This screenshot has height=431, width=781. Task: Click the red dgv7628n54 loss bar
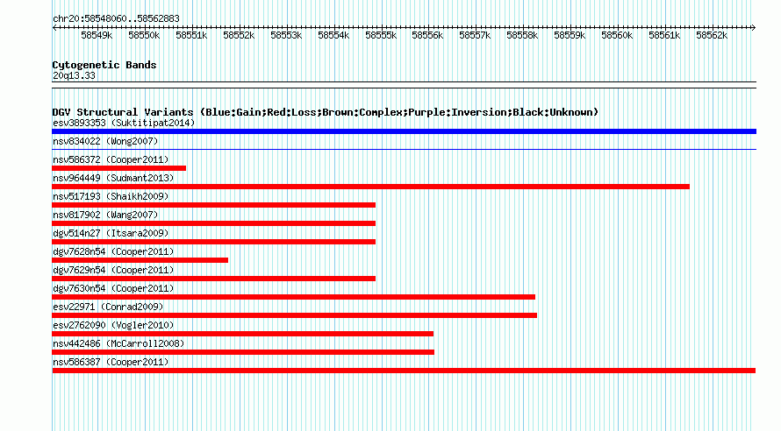[140, 260]
